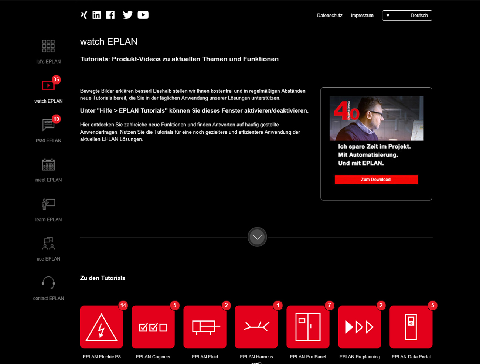Open the YouTube icon
The width and height of the screenshot is (480, 364).
pyautogui.click(x=143, y=15)
